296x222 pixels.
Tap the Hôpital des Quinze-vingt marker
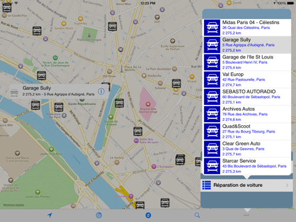click(148, 104)
